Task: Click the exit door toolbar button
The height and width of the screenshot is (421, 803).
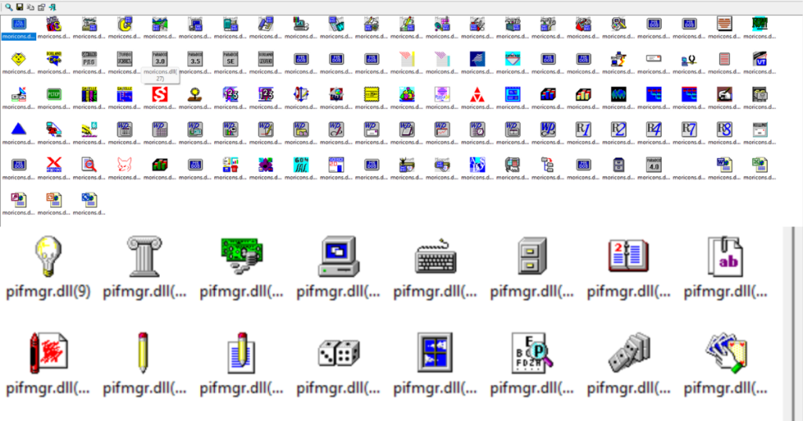Action: click(x=53, y=7)
